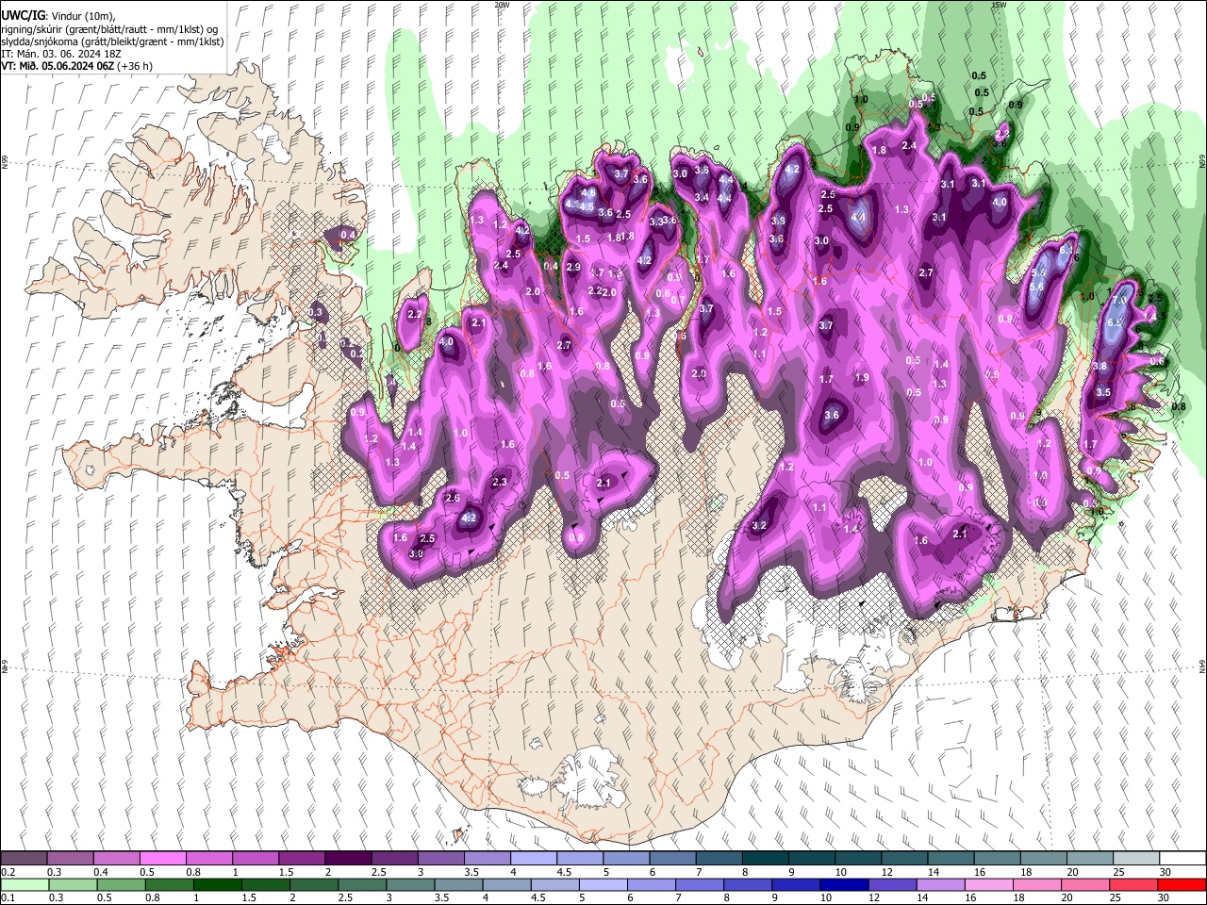Click the "3.5" label under the lower legend
This screenshot has height=905, width=1207.
click(441, 897)
